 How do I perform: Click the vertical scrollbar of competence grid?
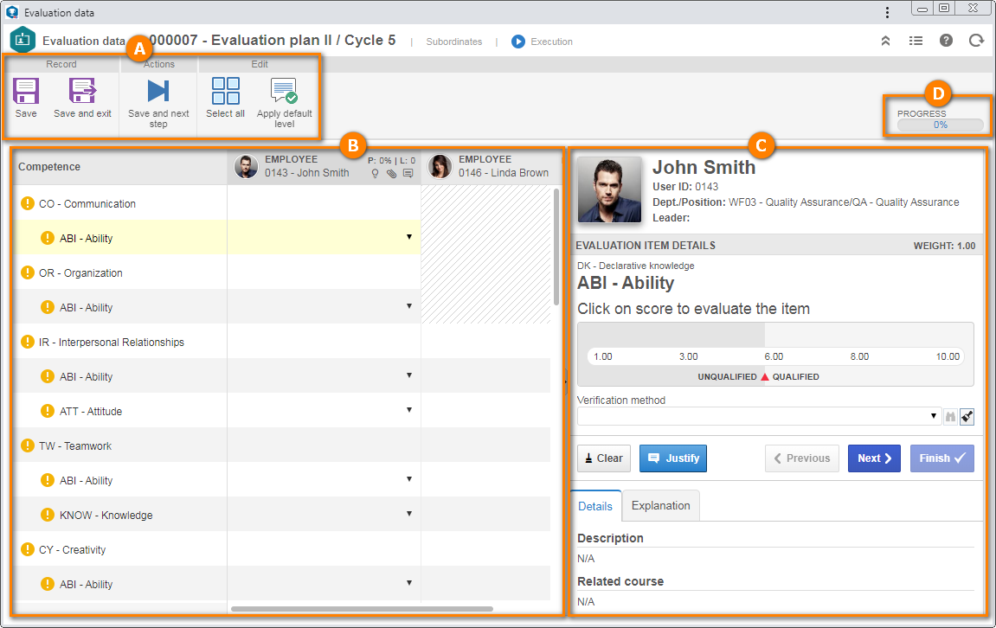tap(556, 247)
